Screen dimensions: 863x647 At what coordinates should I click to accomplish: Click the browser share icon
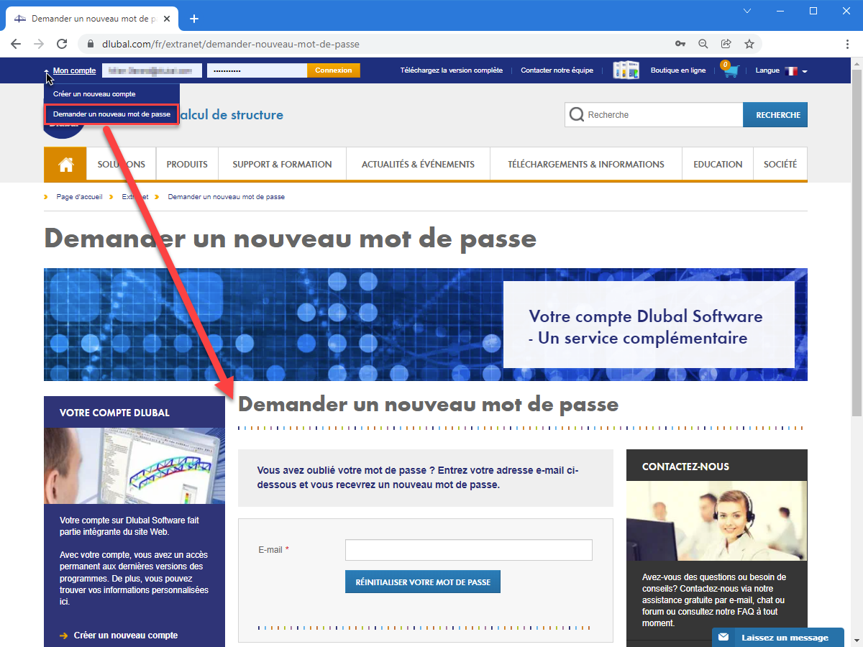(726, 44)
